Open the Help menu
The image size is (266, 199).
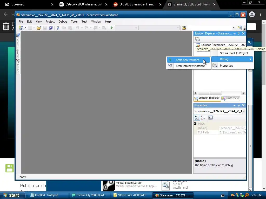[108, 22]
